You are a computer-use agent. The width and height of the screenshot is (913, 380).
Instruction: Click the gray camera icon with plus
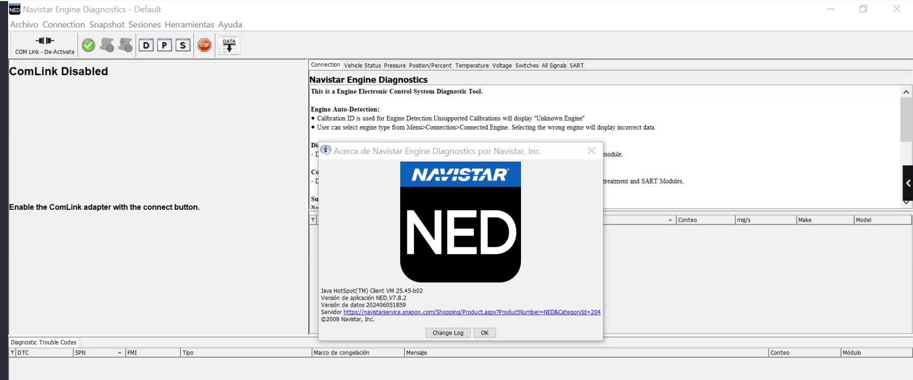(x=125, y=45)
